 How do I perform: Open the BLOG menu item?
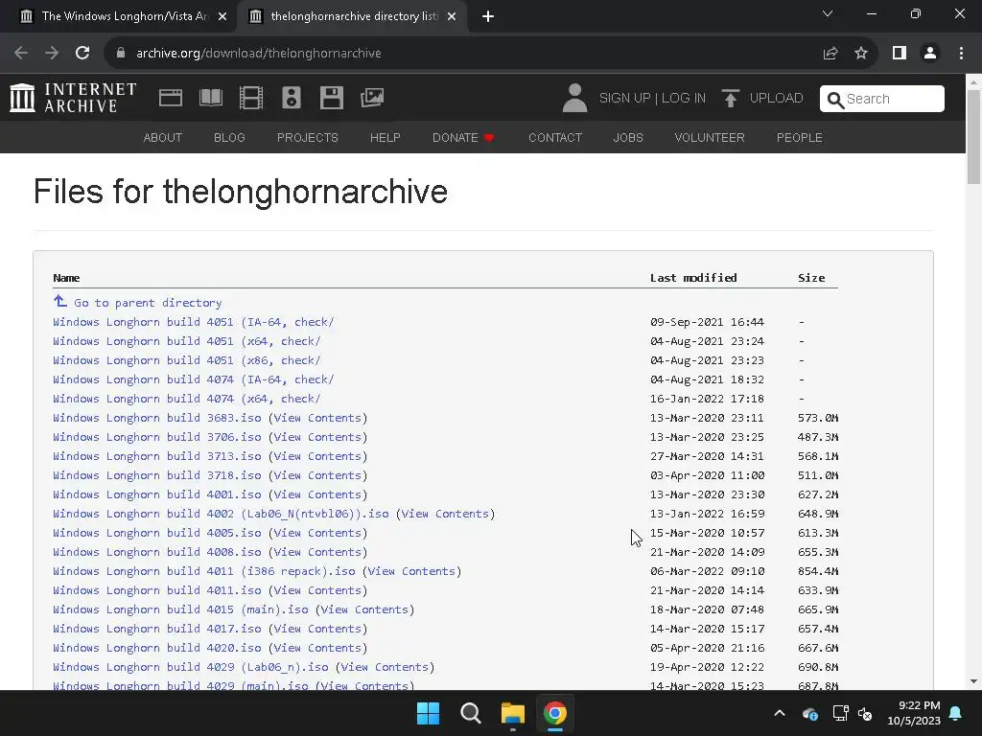[x=229, y=138]
